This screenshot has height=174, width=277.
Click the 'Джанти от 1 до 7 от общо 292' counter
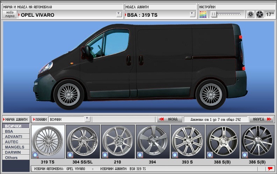216,119
